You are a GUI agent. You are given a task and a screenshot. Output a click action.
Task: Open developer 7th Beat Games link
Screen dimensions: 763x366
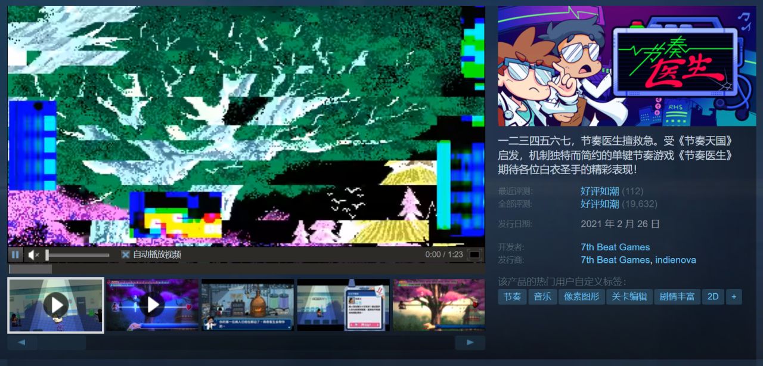click(615, 247)
